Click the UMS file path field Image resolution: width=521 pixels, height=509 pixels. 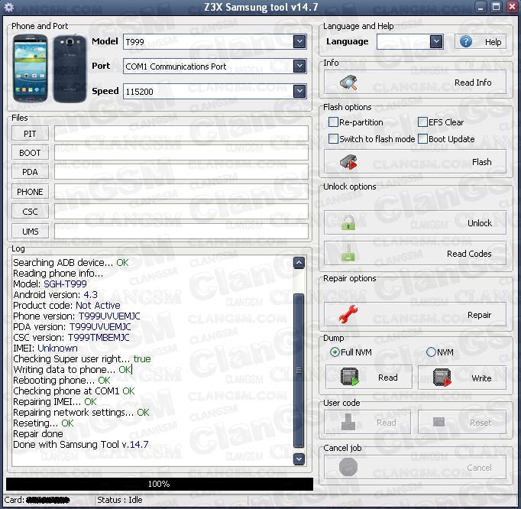[x=181, y=232]
